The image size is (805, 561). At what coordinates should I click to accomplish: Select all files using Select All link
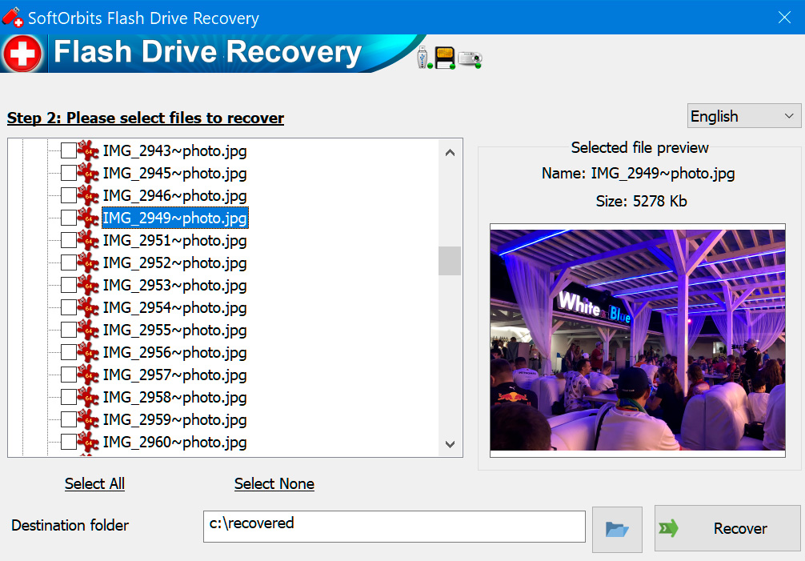(x=94, y=483)
